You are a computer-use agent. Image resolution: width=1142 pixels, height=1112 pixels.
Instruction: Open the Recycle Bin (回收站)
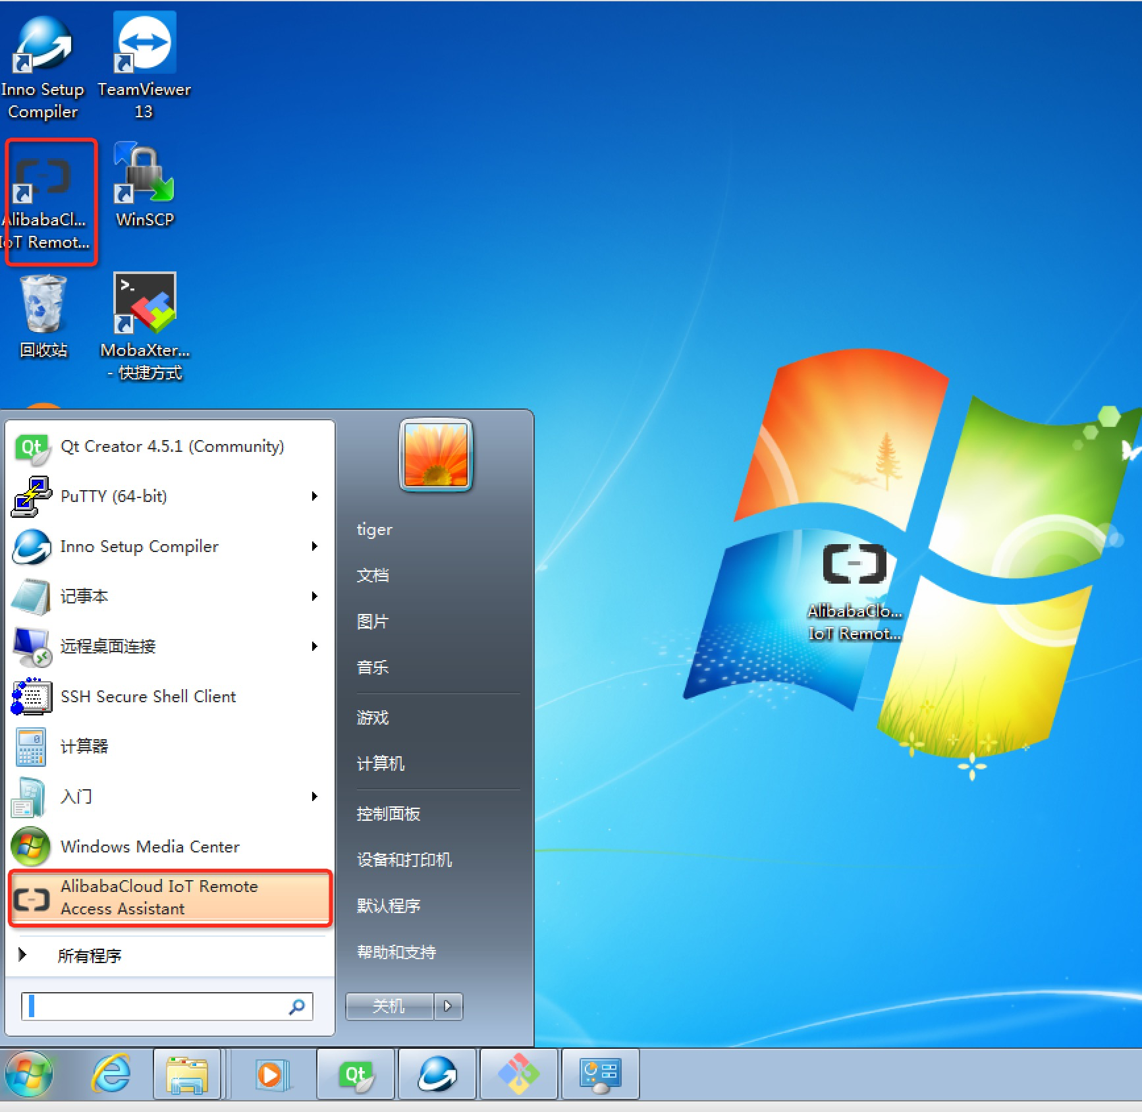pyautogui.click(x=43, y=317)
